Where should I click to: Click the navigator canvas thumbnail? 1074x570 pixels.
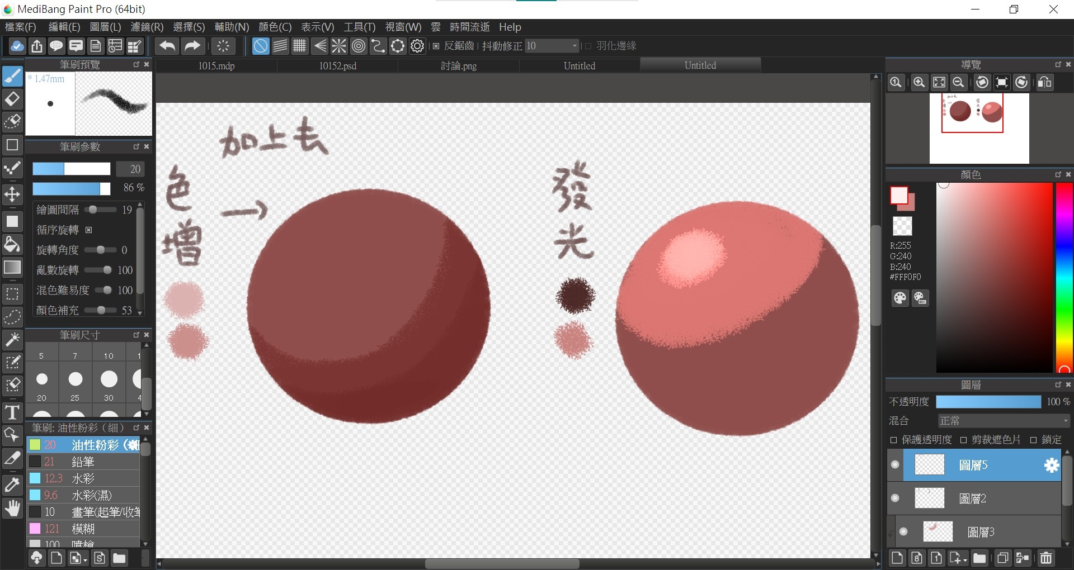pos(979,129)
